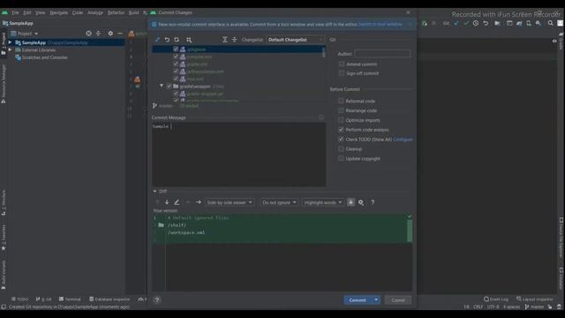Click the question mark help icon in diff toolbar
Viewport: 565px width, 318px height.
(x=373, y=202)
